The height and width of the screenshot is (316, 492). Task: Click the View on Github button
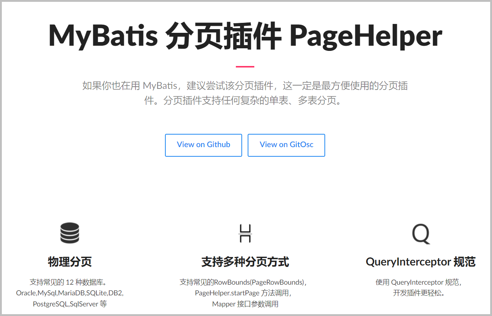[203, 145]
